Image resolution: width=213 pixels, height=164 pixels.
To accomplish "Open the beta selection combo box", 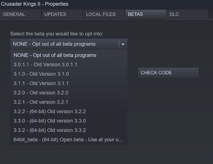I will point(65,44).
